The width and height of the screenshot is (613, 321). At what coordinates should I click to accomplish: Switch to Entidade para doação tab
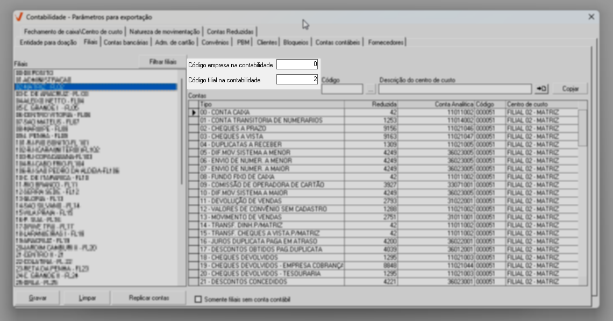[48, 42]
